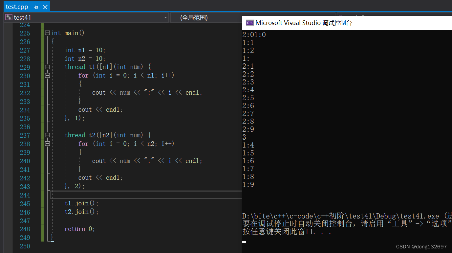Click console output line '3'
The image size is (452, 253).
click(x=244, y=137)
